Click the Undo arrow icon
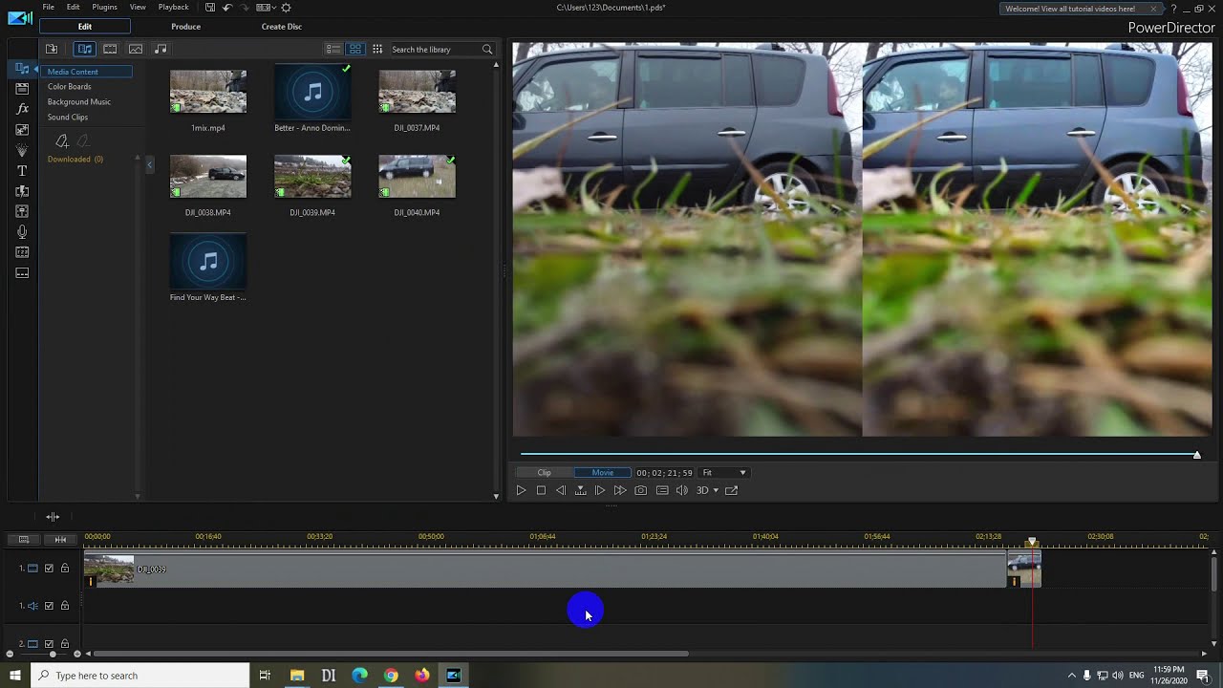The height and width of the screenshot is (688, 1223). click(227, 8)
